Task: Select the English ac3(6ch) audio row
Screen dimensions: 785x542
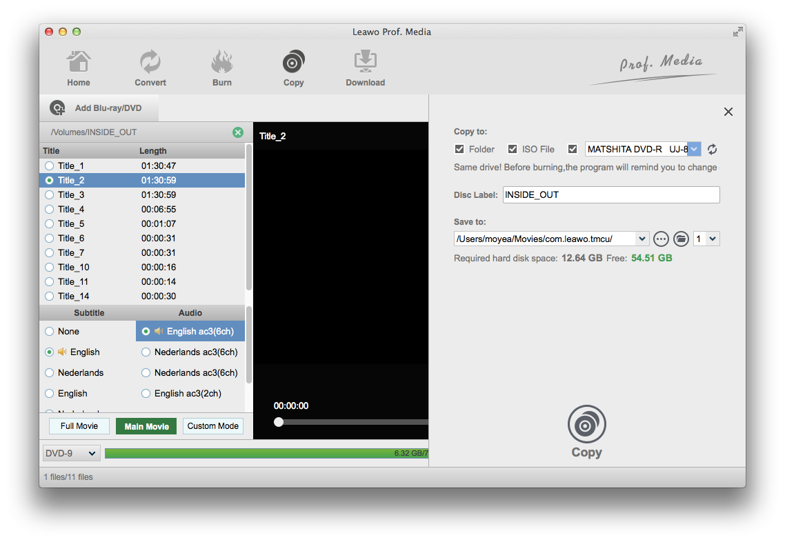Action: tap(190, 331)
